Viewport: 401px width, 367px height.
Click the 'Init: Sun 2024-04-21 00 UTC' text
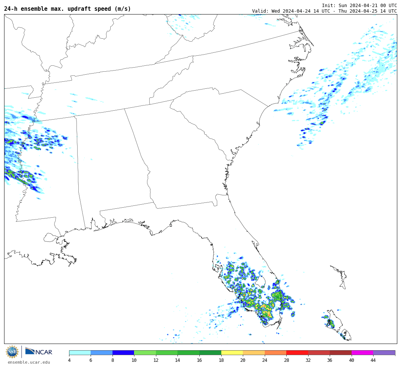click(359, 5)
